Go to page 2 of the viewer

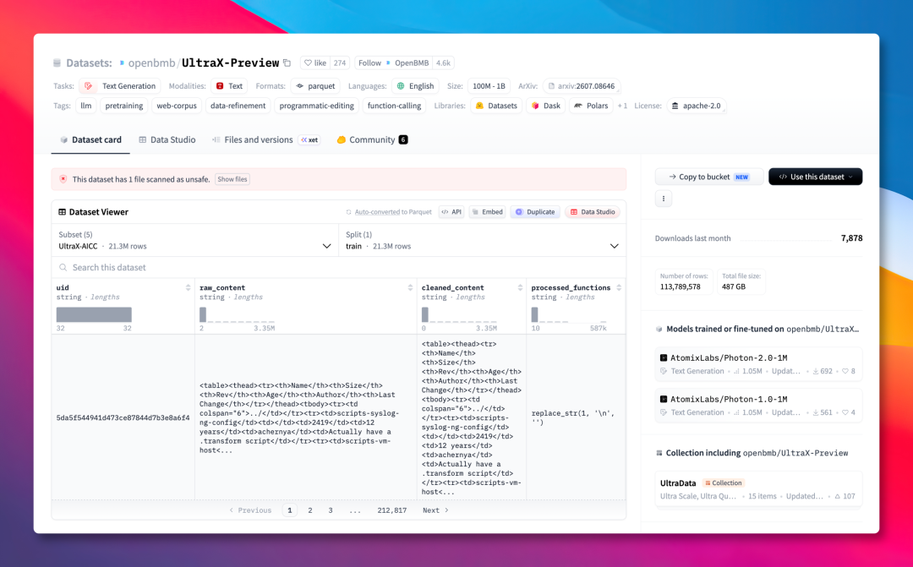(x=310, y=510)
